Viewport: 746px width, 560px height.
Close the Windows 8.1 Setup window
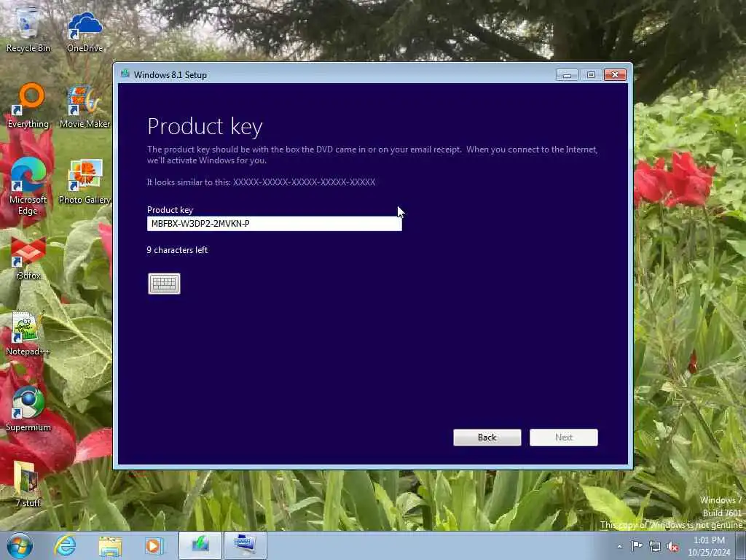click(615, 75)
